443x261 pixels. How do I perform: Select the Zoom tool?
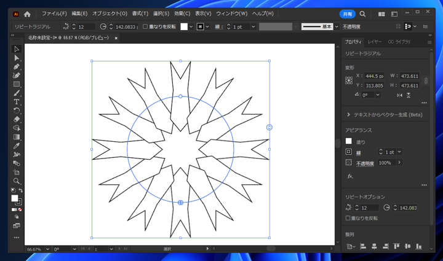click(x=17, y=181)
